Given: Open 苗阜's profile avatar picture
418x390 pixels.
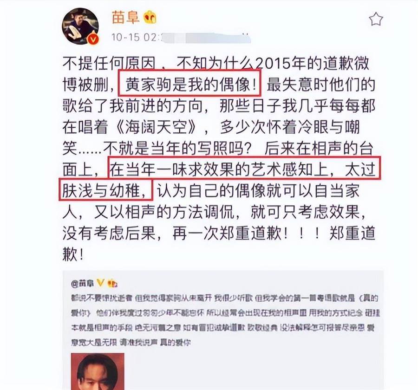Looking at the screenshot, I should click(x=80, y=26).
